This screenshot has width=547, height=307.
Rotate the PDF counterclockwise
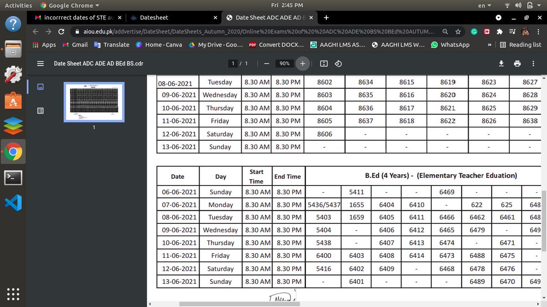click(338, 64)
